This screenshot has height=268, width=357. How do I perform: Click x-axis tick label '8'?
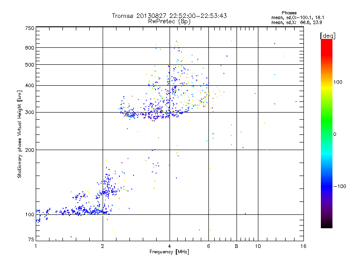237,246
